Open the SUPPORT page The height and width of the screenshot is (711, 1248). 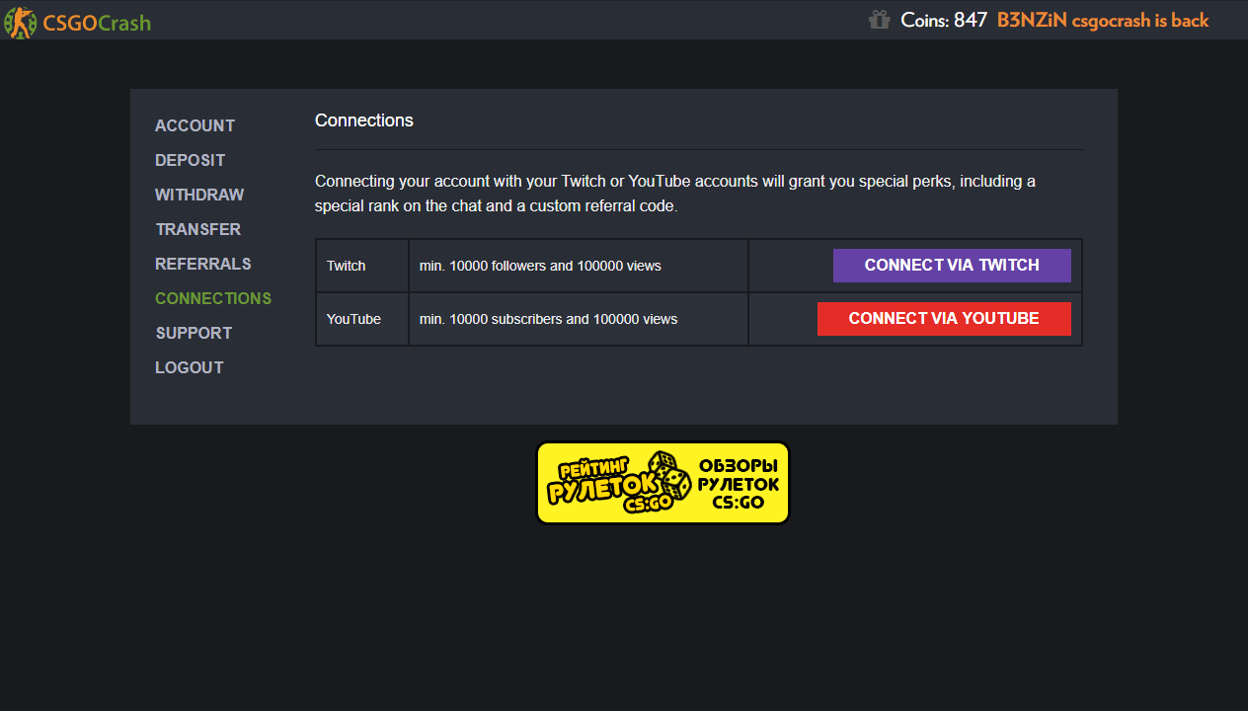pos(194,333)
